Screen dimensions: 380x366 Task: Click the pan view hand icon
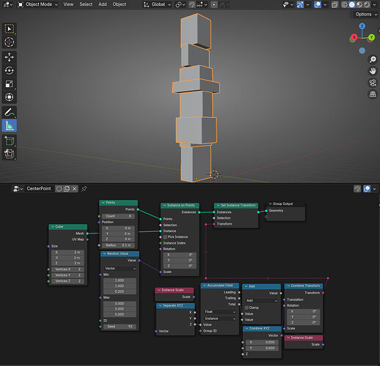(x=373, y=71)
